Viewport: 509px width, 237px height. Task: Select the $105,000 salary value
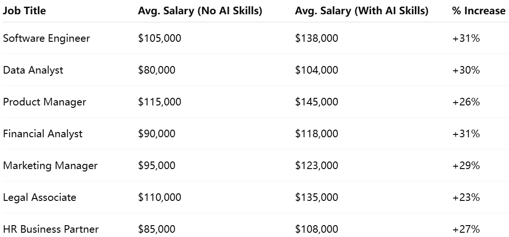(159, 38)
